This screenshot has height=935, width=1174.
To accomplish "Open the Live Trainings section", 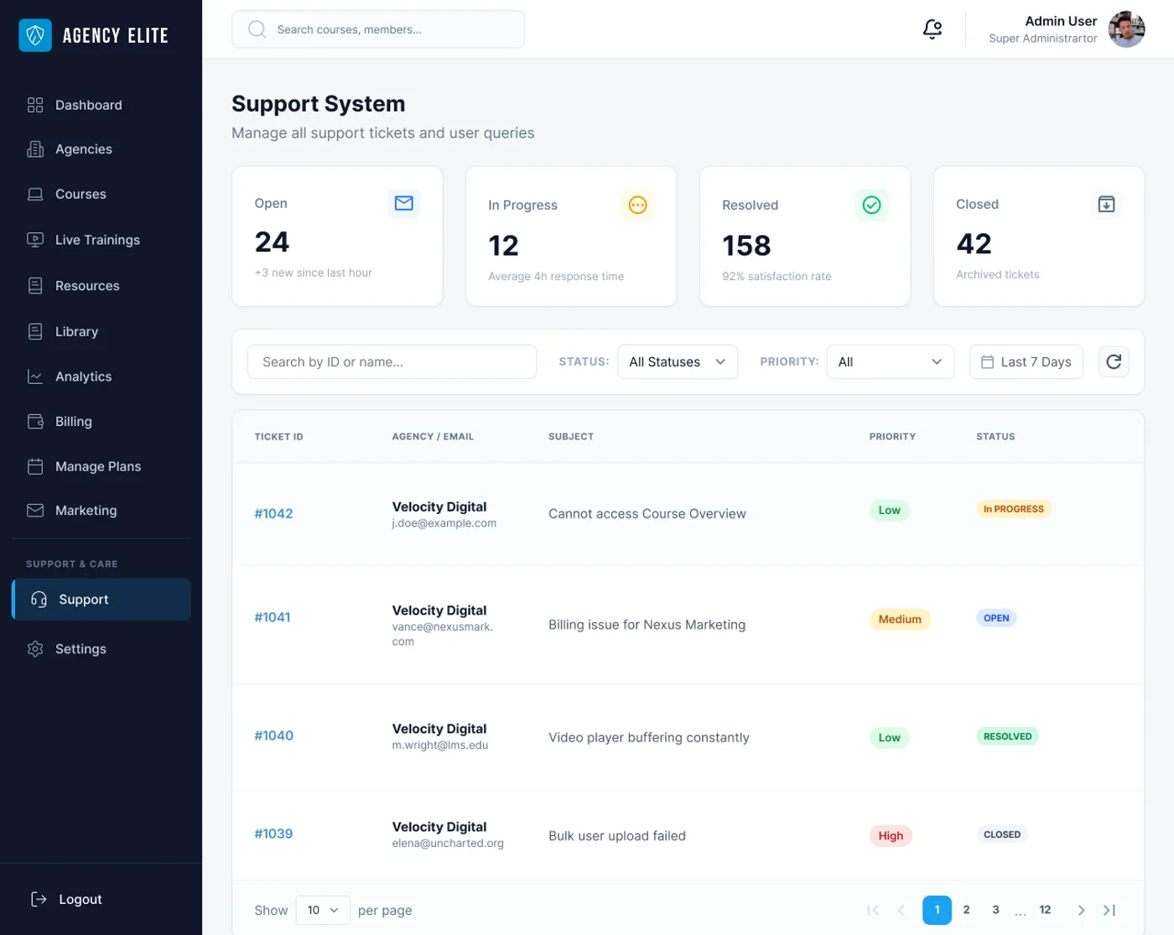I will click(96, 240).
